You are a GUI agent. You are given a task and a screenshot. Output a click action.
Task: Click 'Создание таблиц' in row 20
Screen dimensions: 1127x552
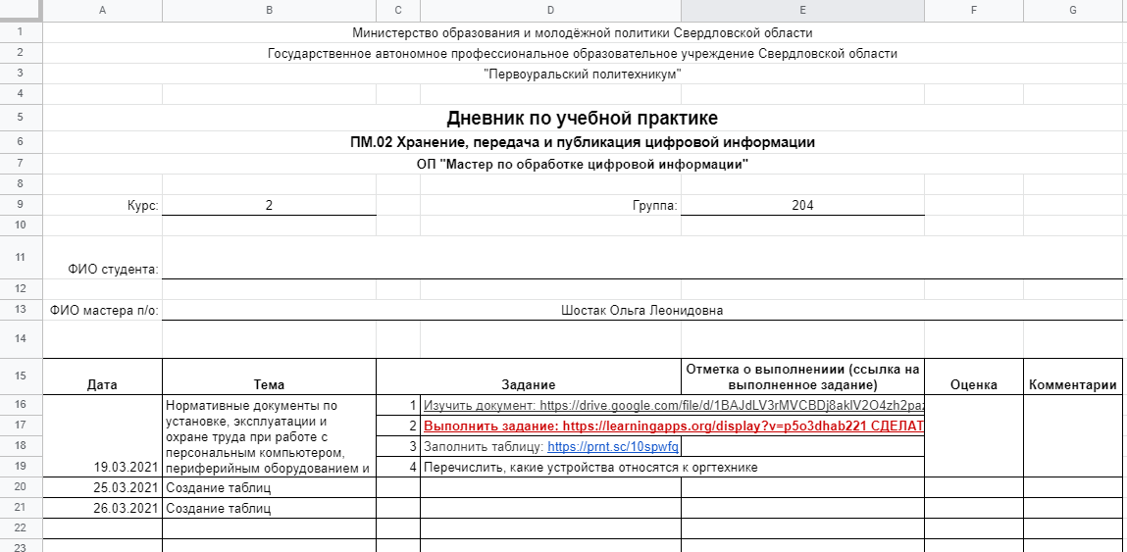270,488
